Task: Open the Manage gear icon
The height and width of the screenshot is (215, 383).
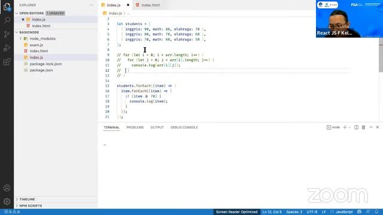Action: [x=7, y=201]
